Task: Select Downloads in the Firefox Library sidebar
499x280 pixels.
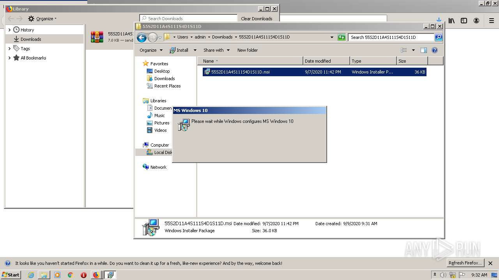Action: tap(45, 39)
